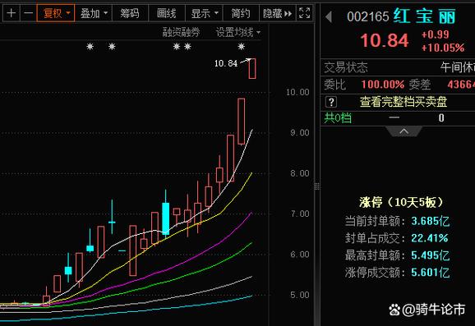Click 查看完整档买卖盘 link
The width and height of the screenshot is (475, 326).
404,102
